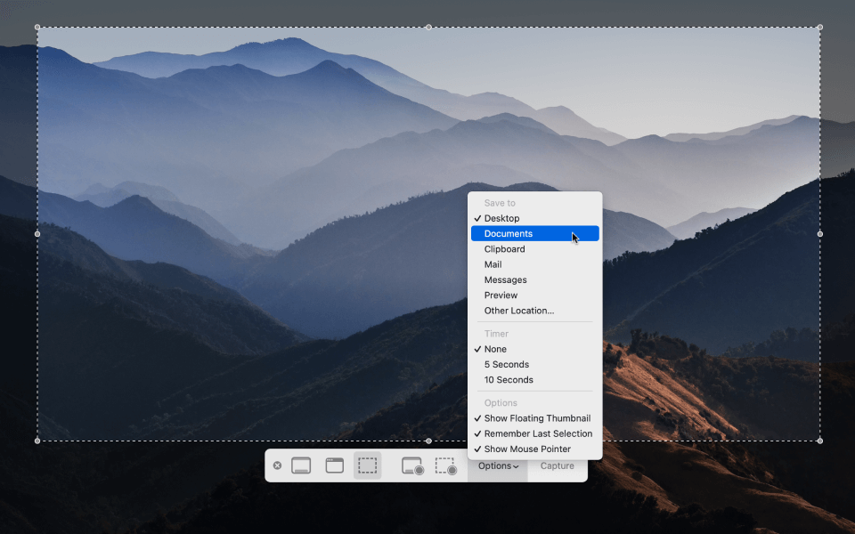
Task: Choose Desktop as the save location
Action: tap(499, 218)
